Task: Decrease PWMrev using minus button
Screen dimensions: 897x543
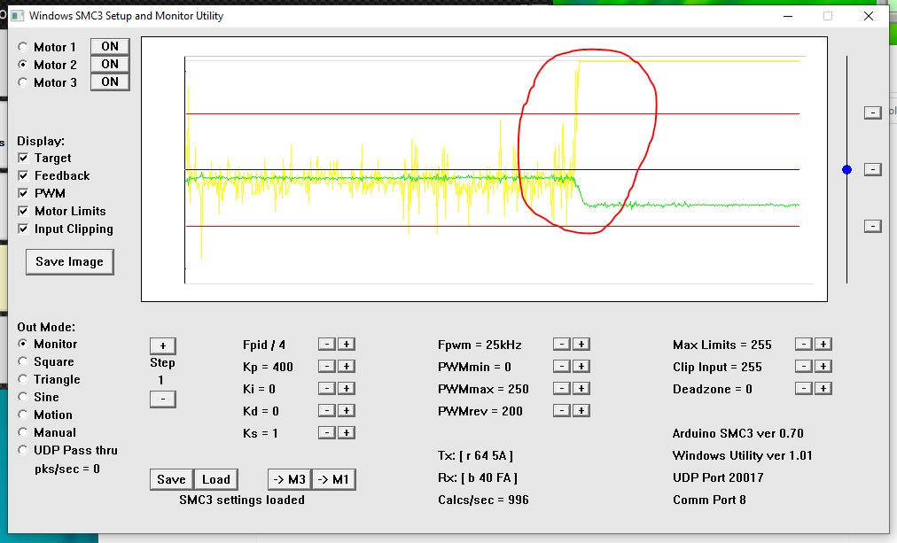Action: (x=560, y=410)
